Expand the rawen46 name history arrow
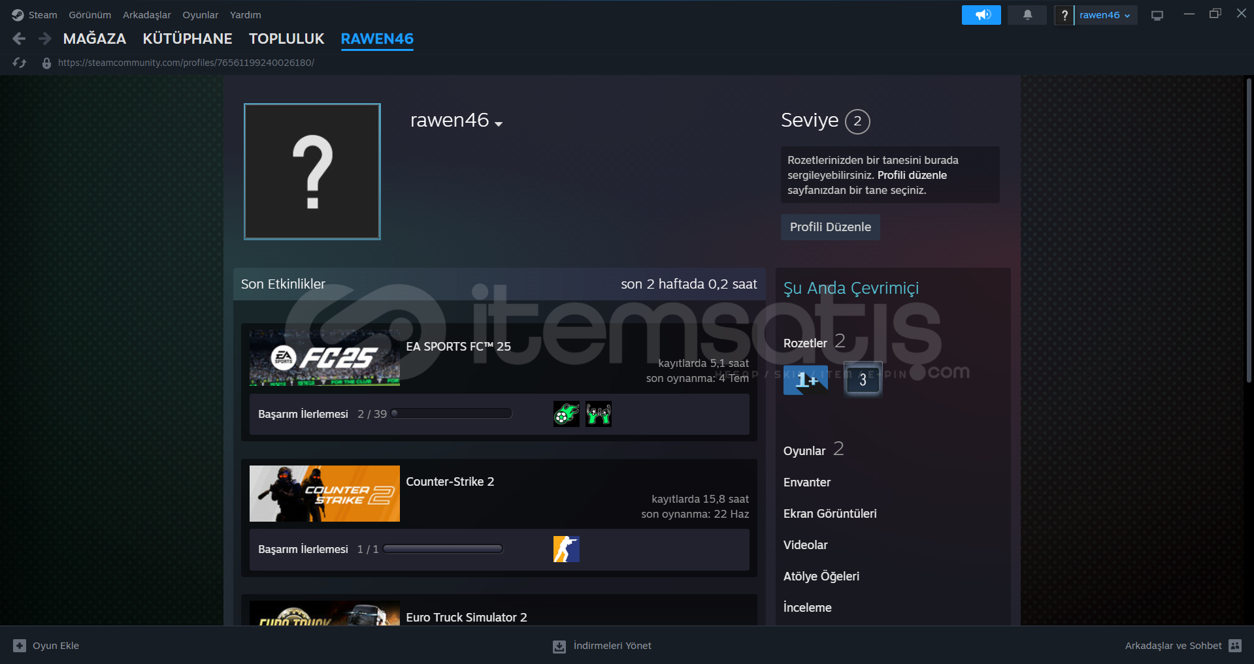The height and width of the screenshot is (664, 1254). pos(499,123)
